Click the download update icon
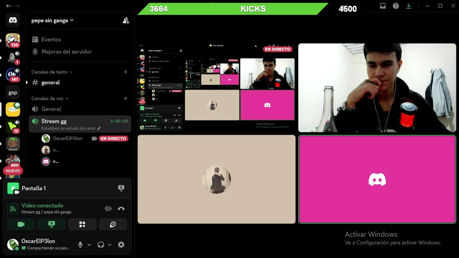 (409, 6)
